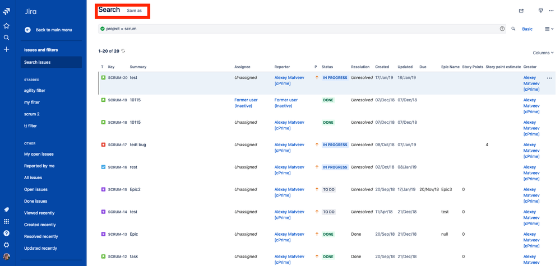Click Alexey Matveev reporter in SCRUM-18 row
The height and width of the screenshot is (266, 560).
(x=289, y=125)
